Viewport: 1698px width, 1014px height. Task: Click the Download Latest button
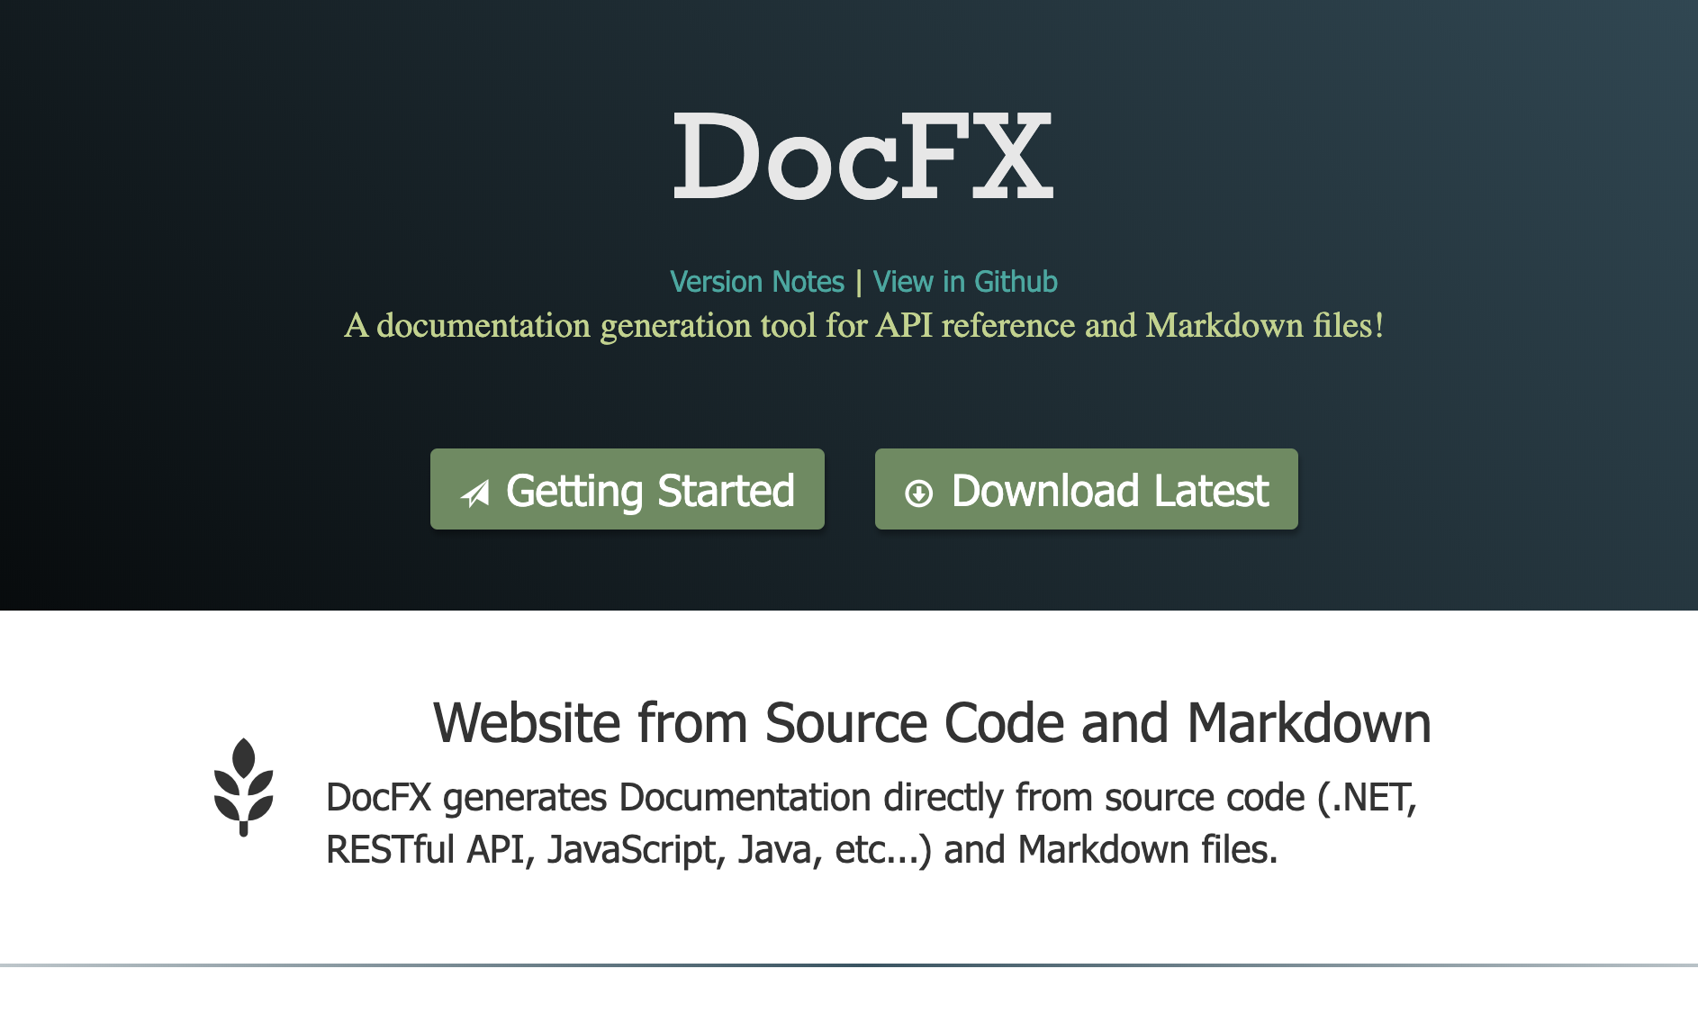tap(1087, 489)
